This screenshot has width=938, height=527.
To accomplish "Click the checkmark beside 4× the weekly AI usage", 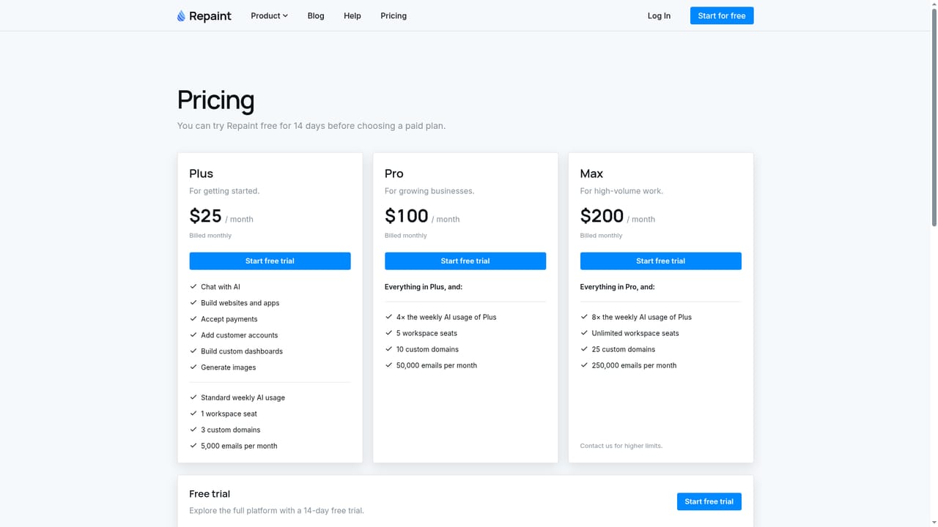I will [x=389, y=317].
